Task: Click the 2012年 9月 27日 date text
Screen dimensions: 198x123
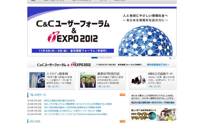Action: click(x=34, y=104)
